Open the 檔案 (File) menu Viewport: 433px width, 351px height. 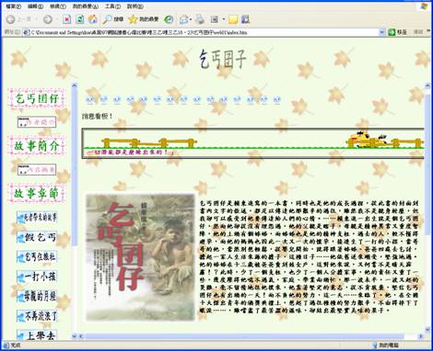click(13, 6)
